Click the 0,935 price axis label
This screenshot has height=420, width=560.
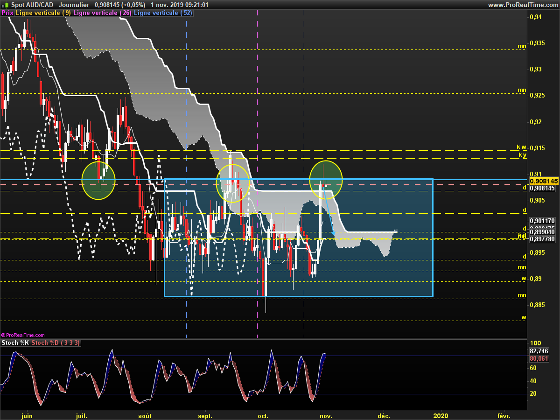click(537, 43)
